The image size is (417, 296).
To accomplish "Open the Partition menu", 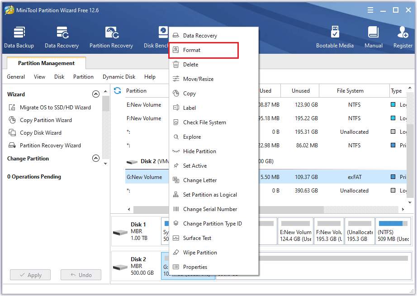I will coord(84,77).
